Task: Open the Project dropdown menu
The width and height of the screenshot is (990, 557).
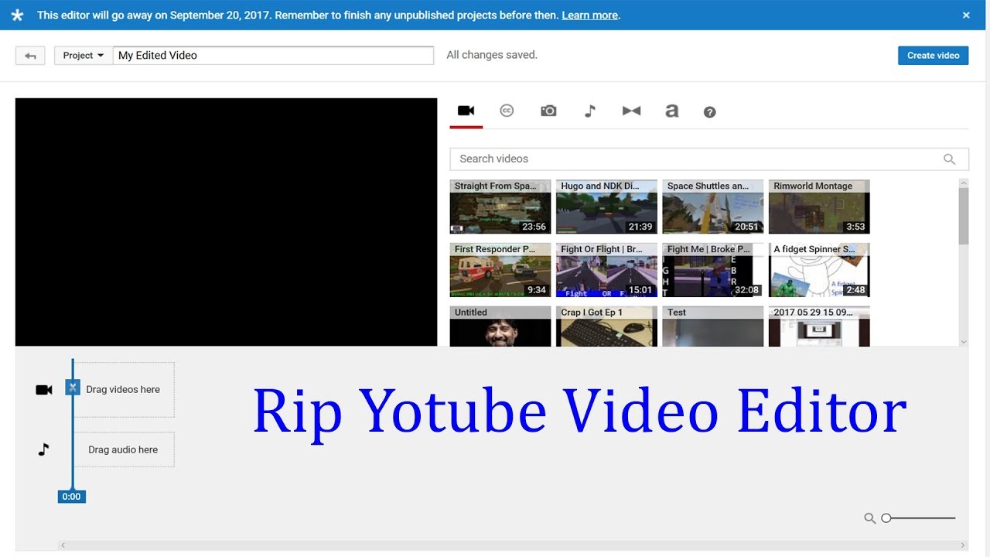Action: [82, 55]
